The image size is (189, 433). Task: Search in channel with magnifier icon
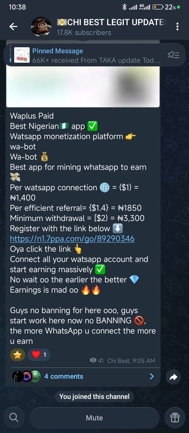click(14, 418)
